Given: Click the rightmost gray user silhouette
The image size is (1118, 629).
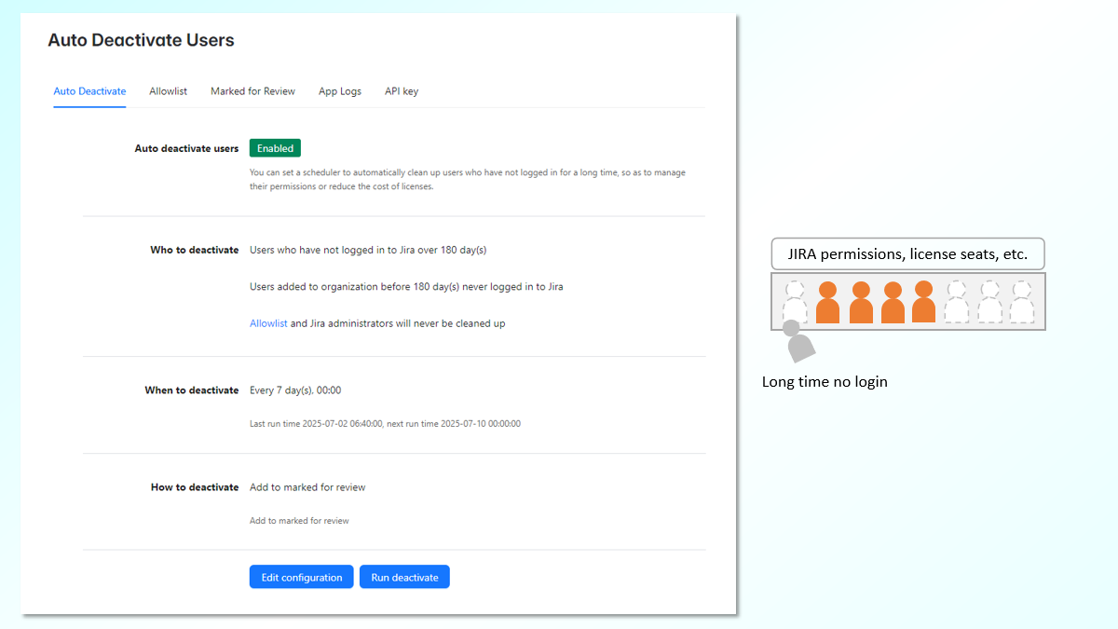Looking at the screenshot, I should pos(1023,300).
